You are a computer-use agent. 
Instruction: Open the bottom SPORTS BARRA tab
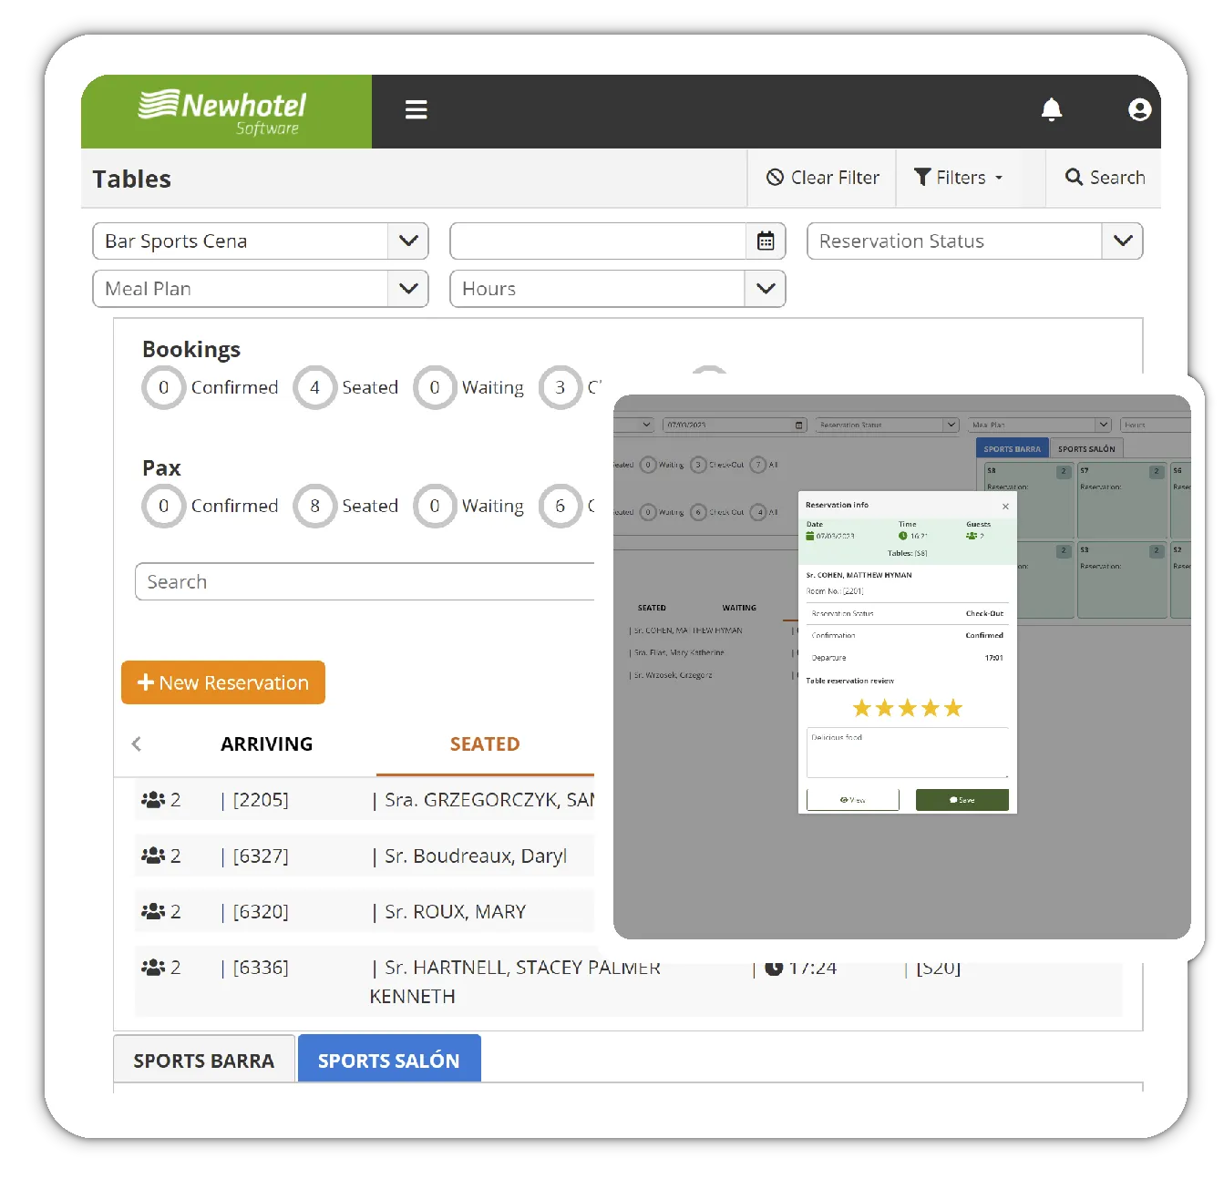(x=204, y=1060)
